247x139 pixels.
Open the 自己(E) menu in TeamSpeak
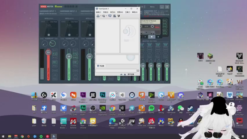(113, 12)
